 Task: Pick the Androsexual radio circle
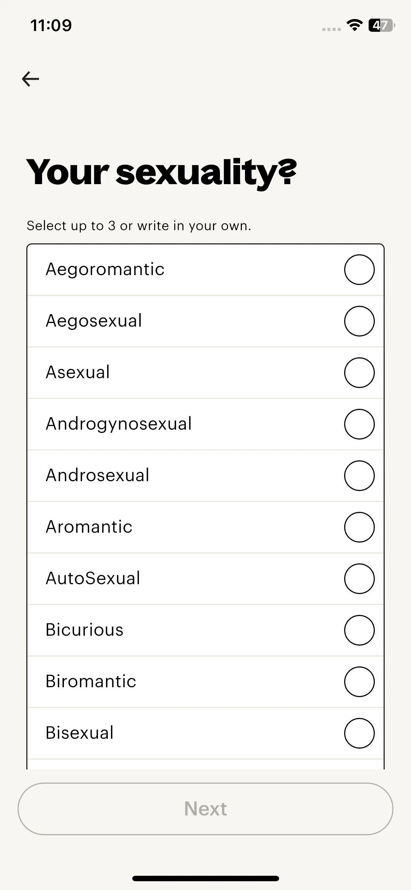click(x=359, y=476)
